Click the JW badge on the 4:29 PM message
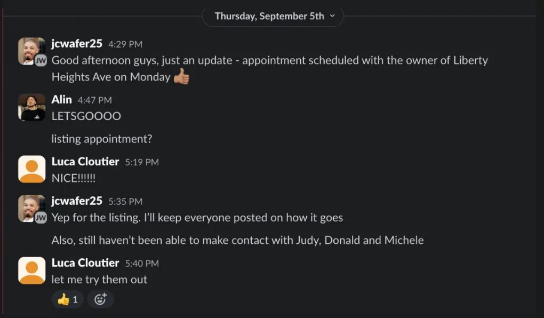The height and width of the screenshot is (318, 544). (x=41, y=61)
